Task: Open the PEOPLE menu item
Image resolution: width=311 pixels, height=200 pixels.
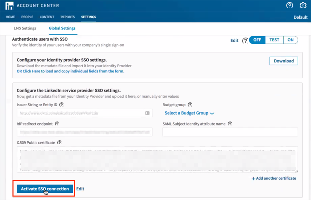Action: click(x=27, y=17)
